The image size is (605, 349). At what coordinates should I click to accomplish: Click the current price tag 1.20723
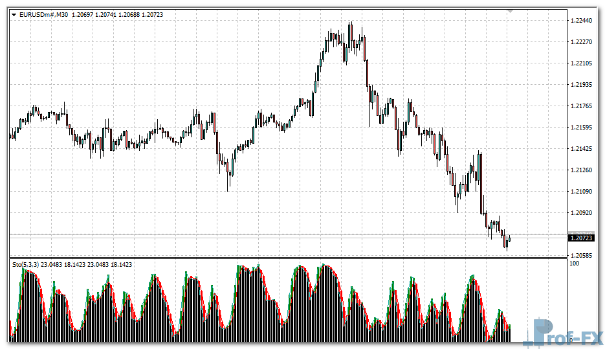pyautogui.click(x=582, y=238)
